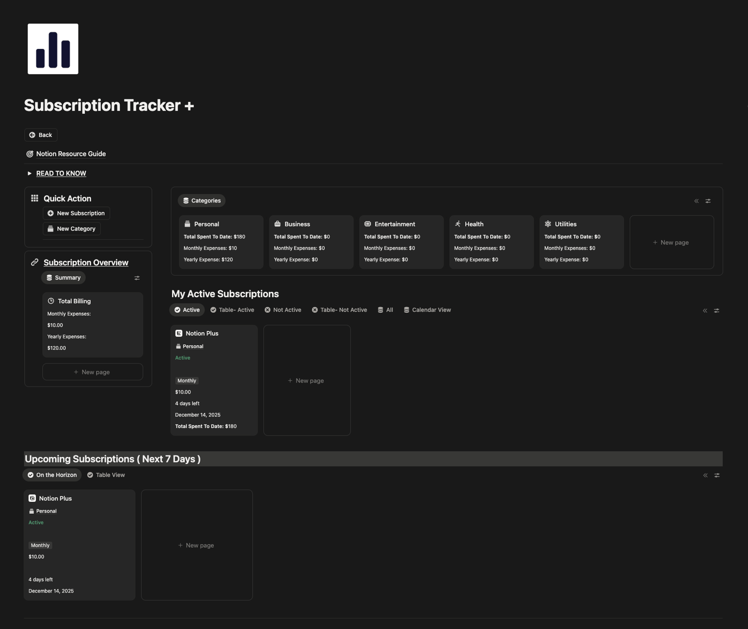Open the Not Active tab

point(283,310)
